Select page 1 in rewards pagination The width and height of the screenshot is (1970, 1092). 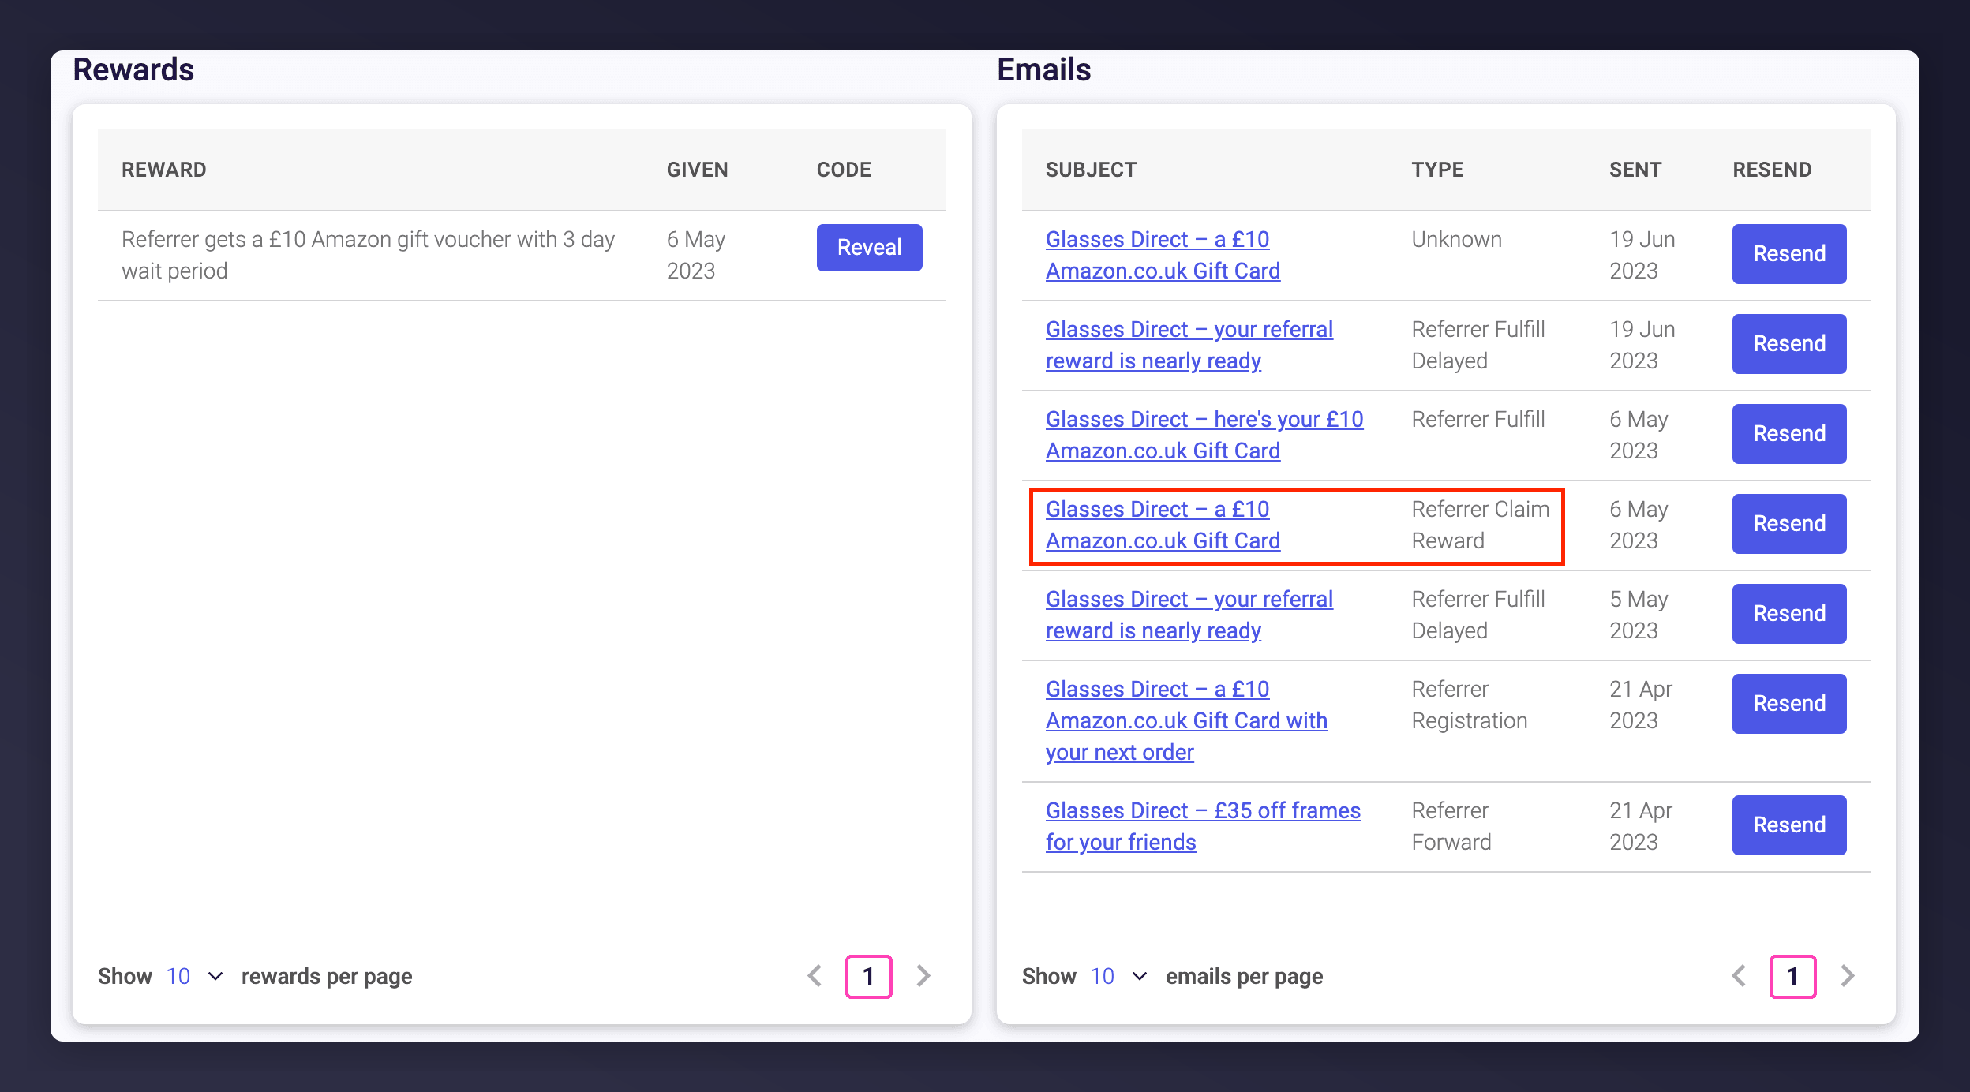[x=868, y=977]
